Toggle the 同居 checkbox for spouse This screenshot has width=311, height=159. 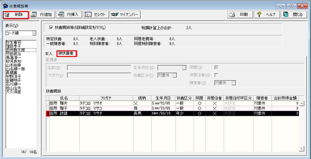pyautogui.click(x=217, y=67)
